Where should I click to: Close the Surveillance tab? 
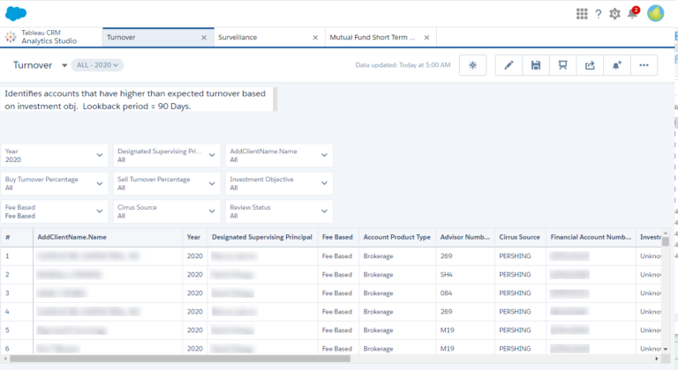click(x=315, y=38)
